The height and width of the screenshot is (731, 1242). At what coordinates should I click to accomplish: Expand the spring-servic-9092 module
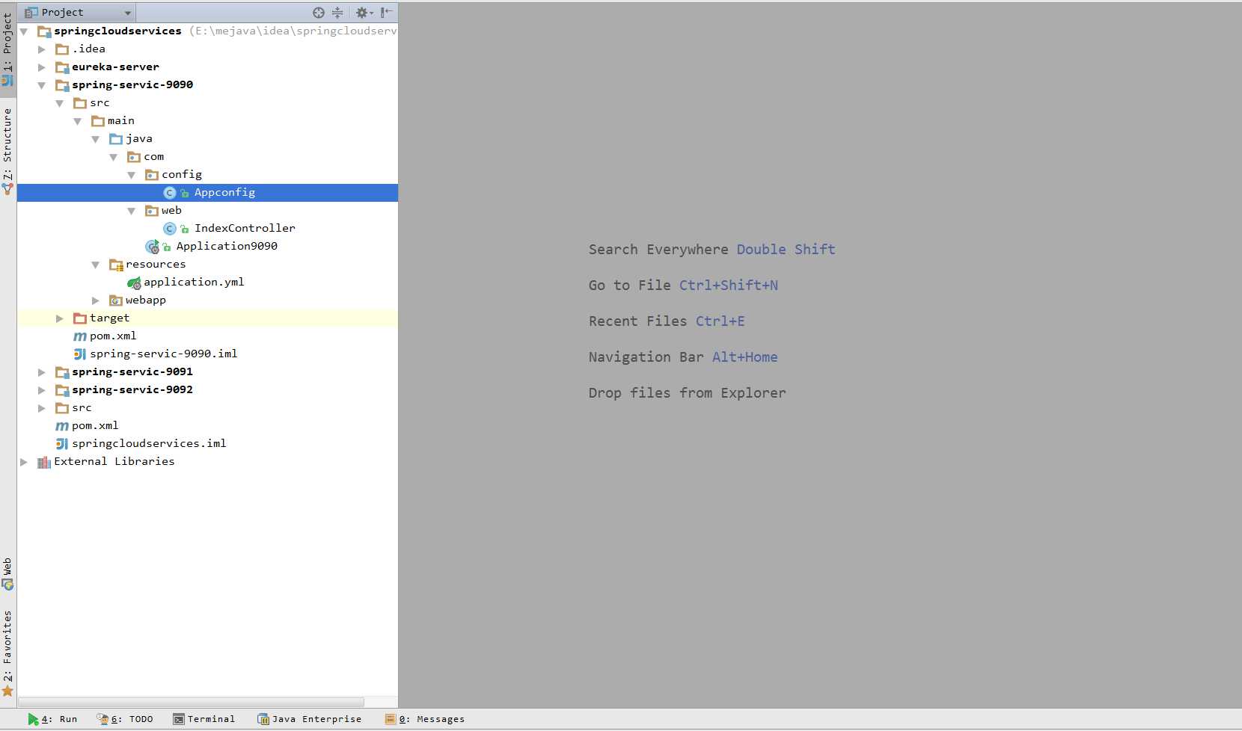click(42, 390)
